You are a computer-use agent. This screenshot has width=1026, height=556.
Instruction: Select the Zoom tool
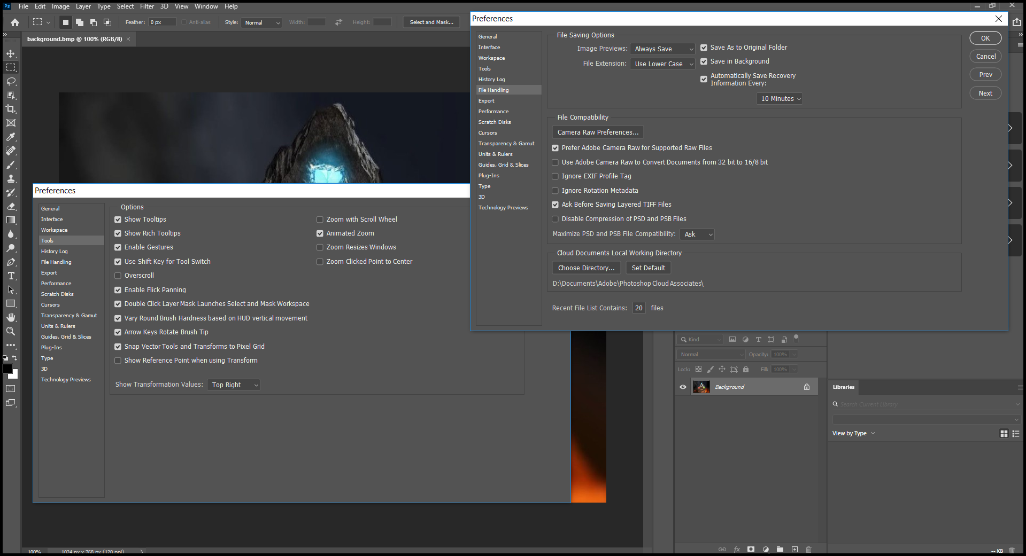point(11,331)
